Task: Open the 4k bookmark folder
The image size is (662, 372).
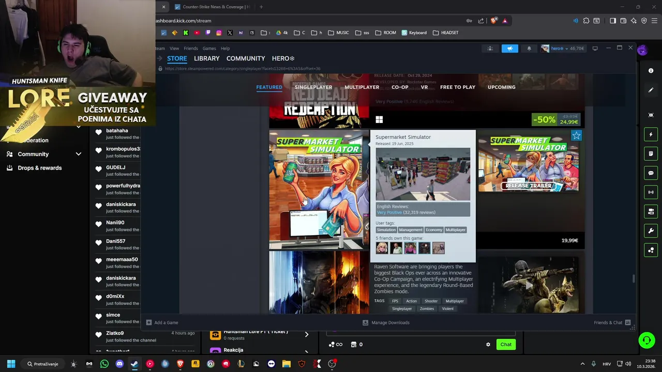Action: click(x=281, y=33)
